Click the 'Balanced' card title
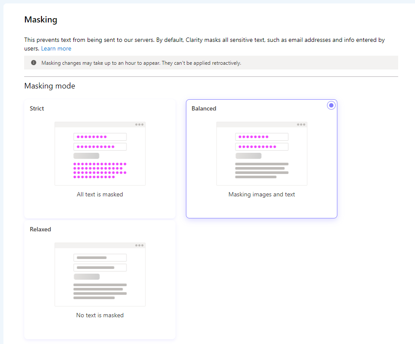415x344 pixels. (204, 108)
